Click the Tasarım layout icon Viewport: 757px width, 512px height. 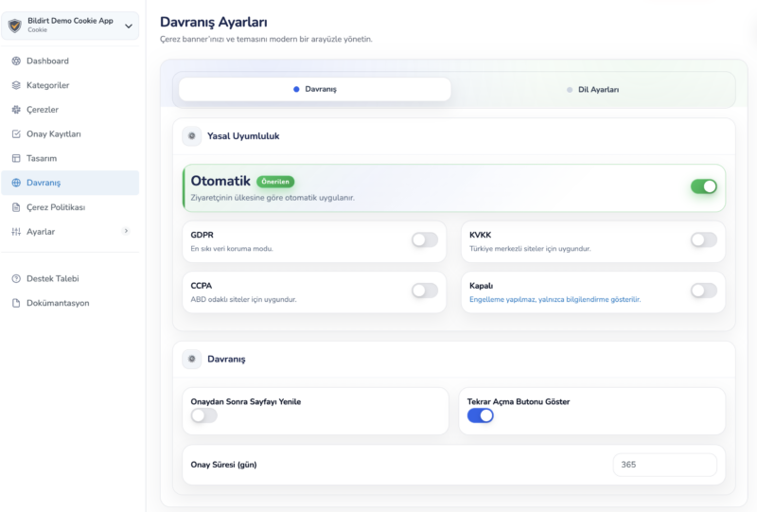point(16,158)
